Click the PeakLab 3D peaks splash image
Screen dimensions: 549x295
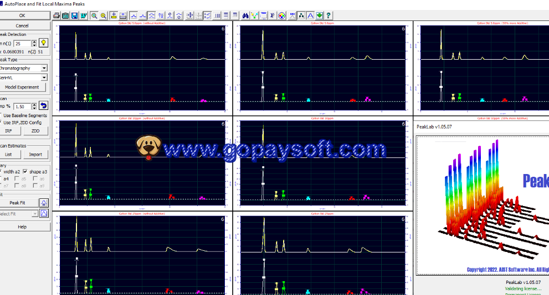click(483, 206)
